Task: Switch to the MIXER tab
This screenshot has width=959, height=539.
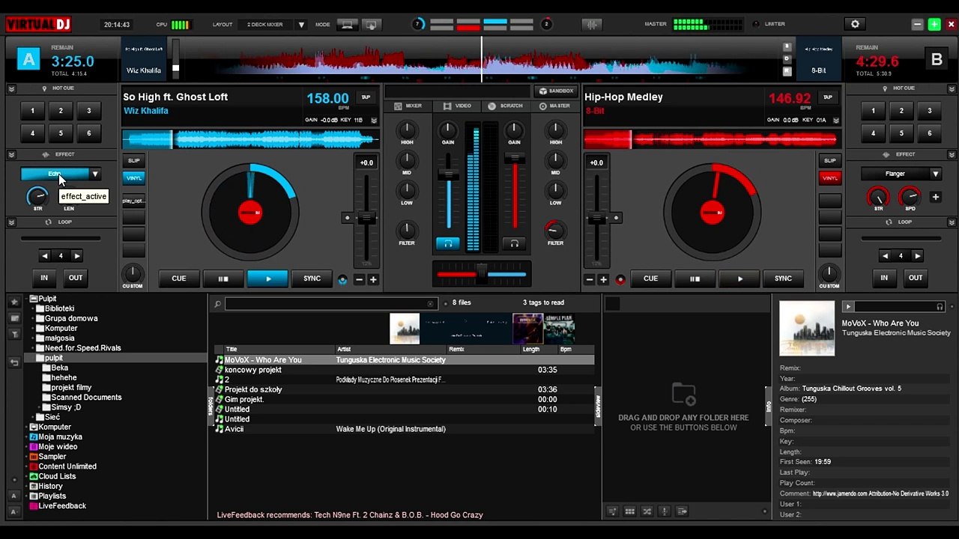Action: pyautogui.click(x=409, y=106)
